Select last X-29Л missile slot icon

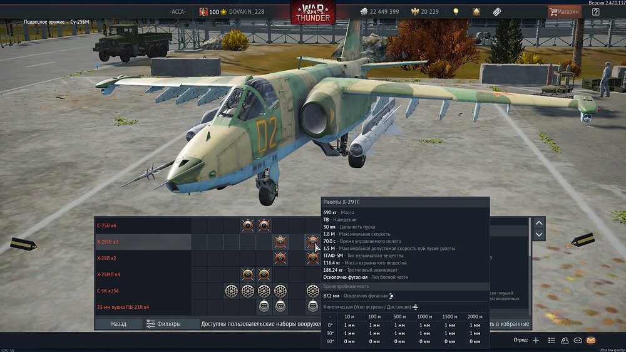[x=312, y=258]
